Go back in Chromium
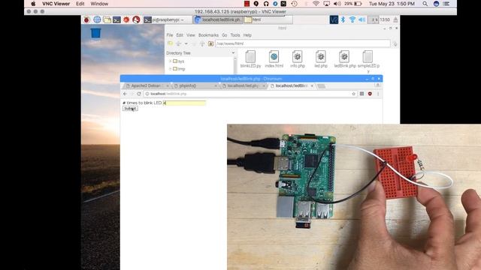The height and width of the screenshot is (270, 481). pyautogui.click(x=125, y=94)
